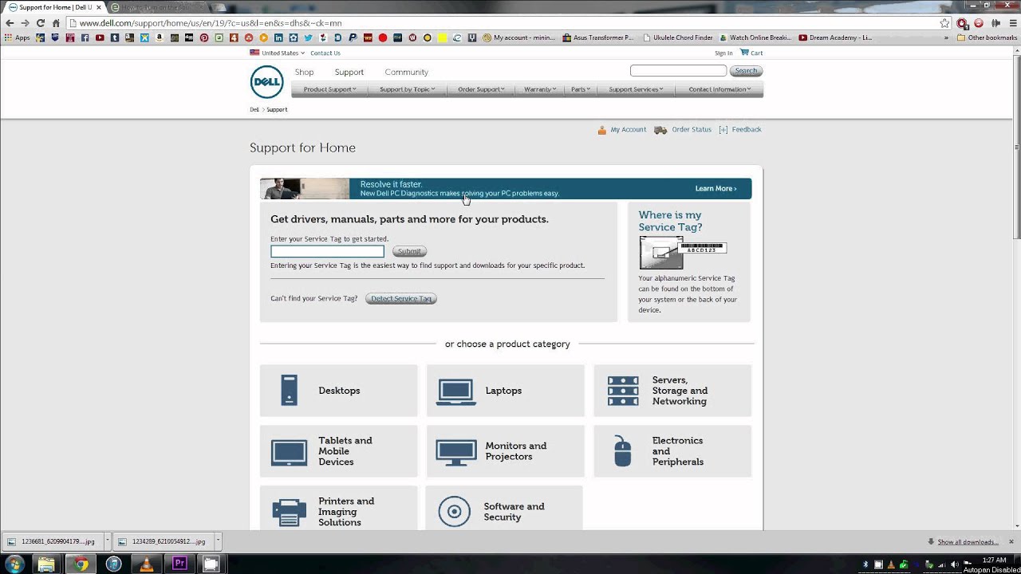Open the Pinterest bookmark icon

[x=204, y=37]
